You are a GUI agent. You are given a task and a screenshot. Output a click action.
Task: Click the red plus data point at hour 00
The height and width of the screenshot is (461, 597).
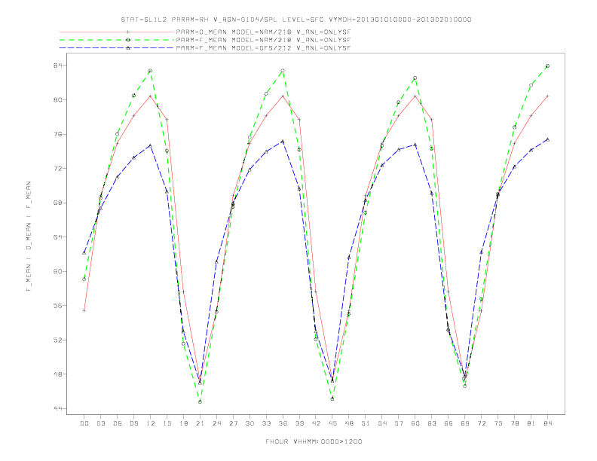84,310
